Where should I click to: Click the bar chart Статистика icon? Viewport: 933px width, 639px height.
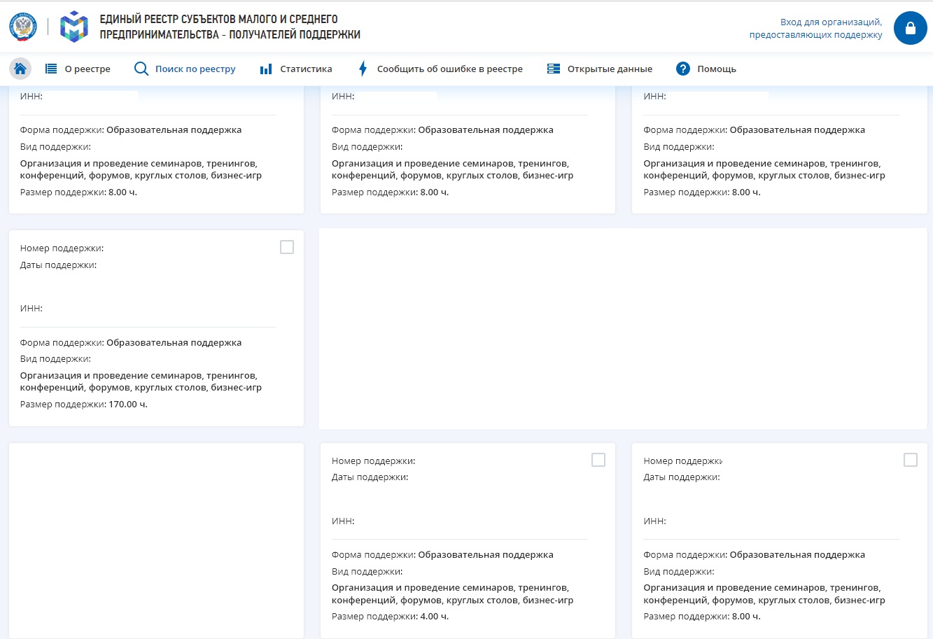(x=266, y=69)
